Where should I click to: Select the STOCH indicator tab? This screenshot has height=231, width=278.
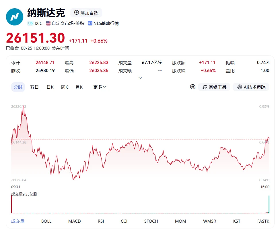tap(151, 221)
